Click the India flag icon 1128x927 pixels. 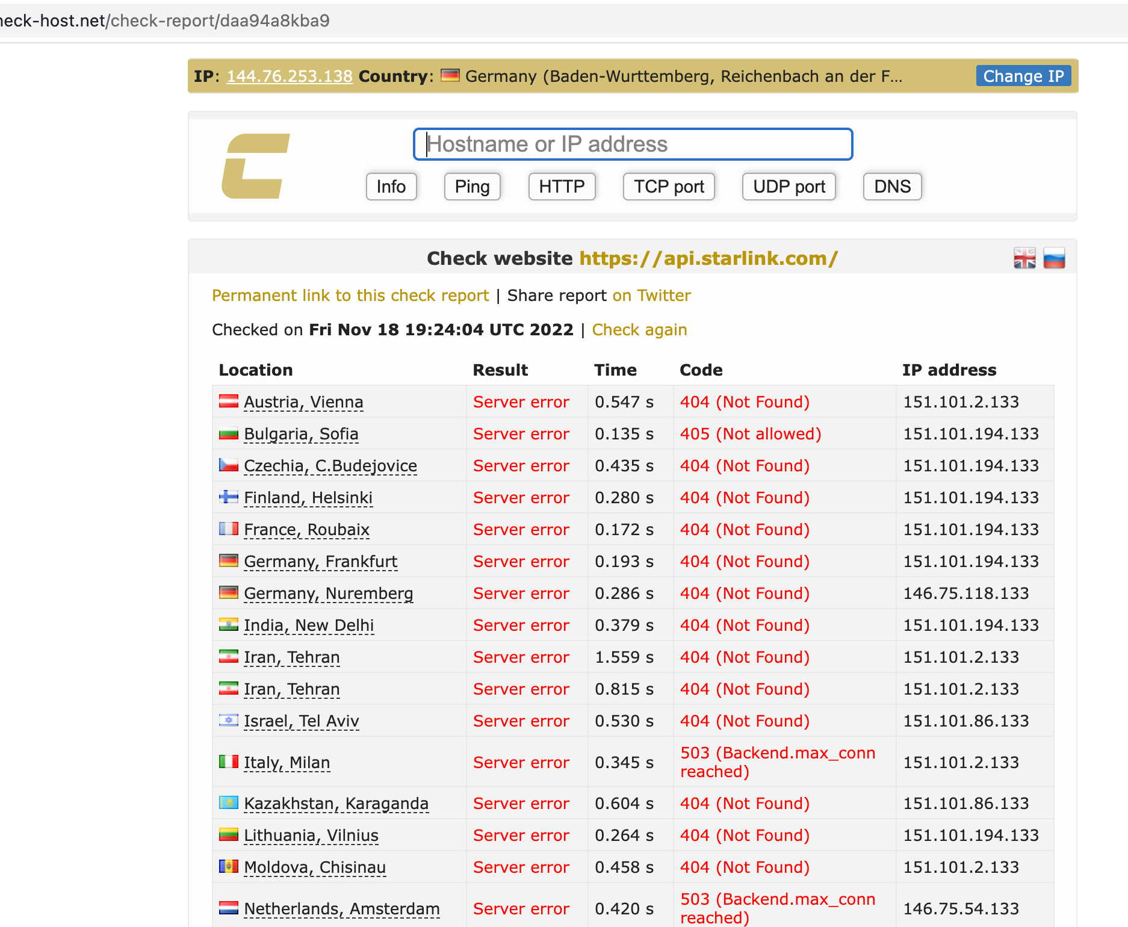coord(228,624)
